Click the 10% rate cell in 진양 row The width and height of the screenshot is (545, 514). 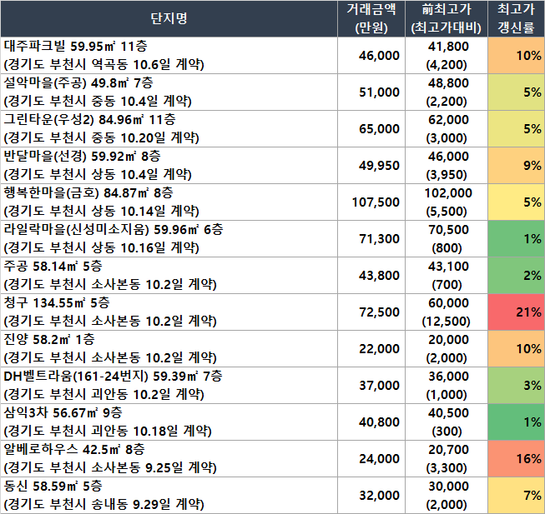pyautogui.click(x=516, y=349)
